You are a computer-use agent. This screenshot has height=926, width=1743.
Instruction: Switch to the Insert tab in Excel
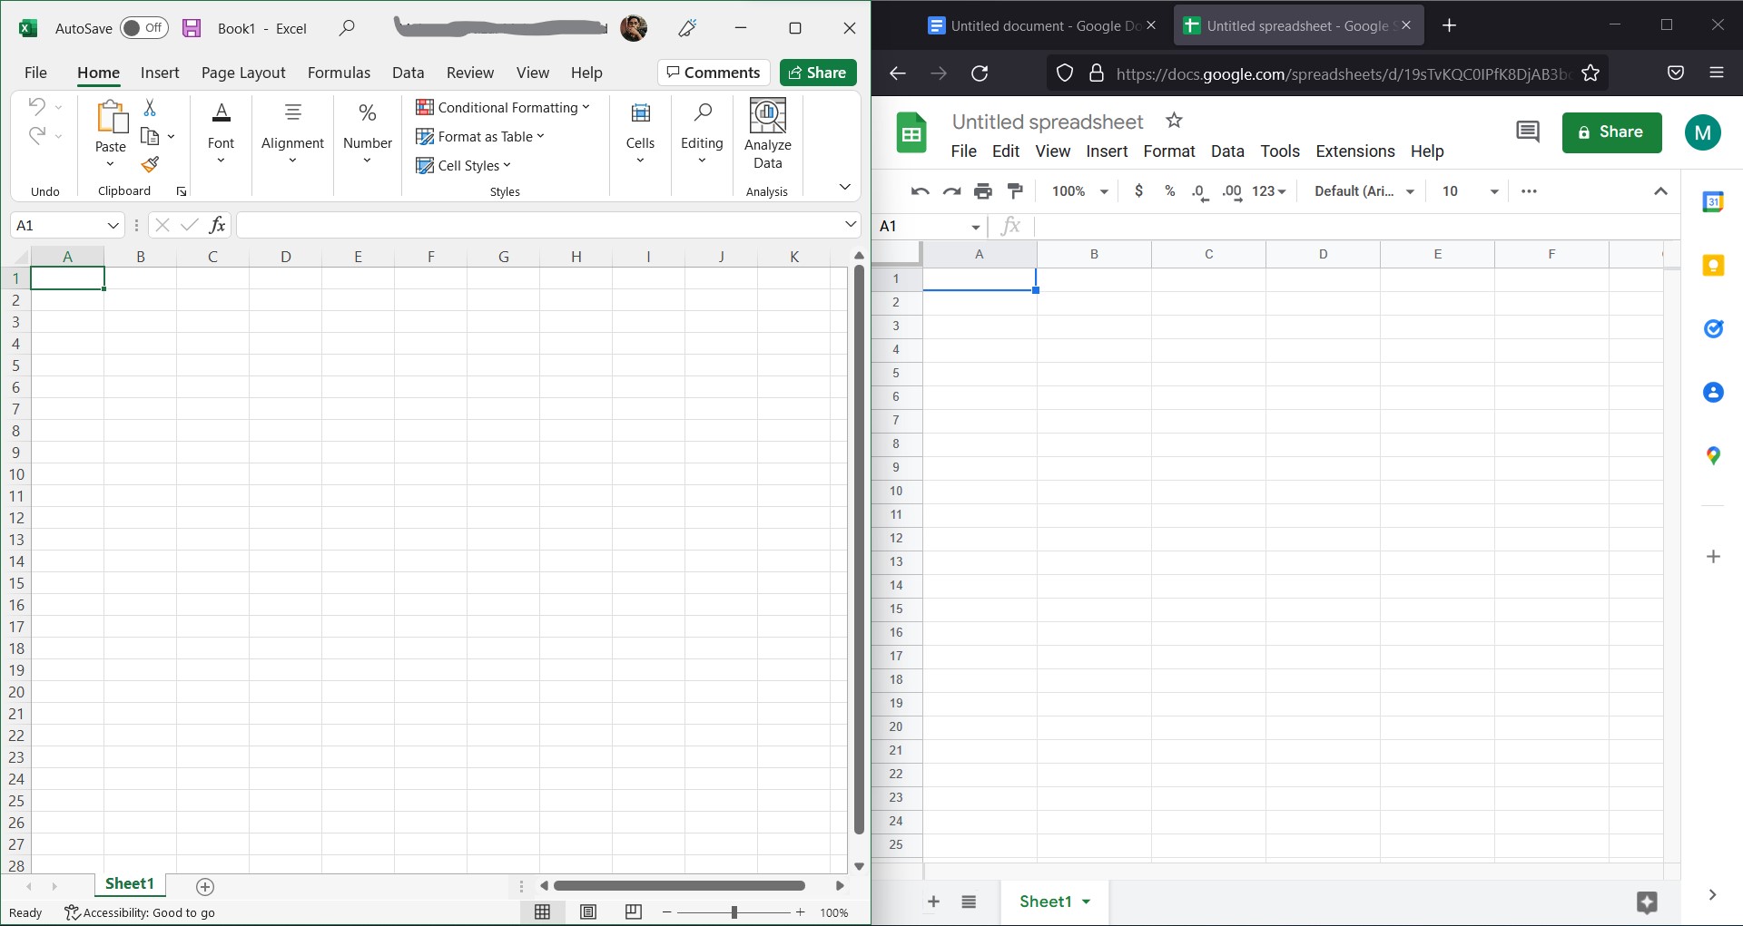point(160,73)
